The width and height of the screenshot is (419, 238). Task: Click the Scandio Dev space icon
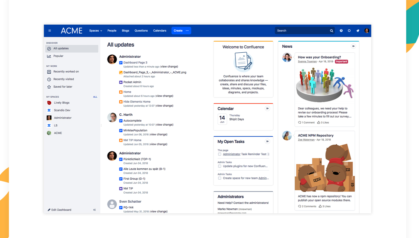pos(49,110)
